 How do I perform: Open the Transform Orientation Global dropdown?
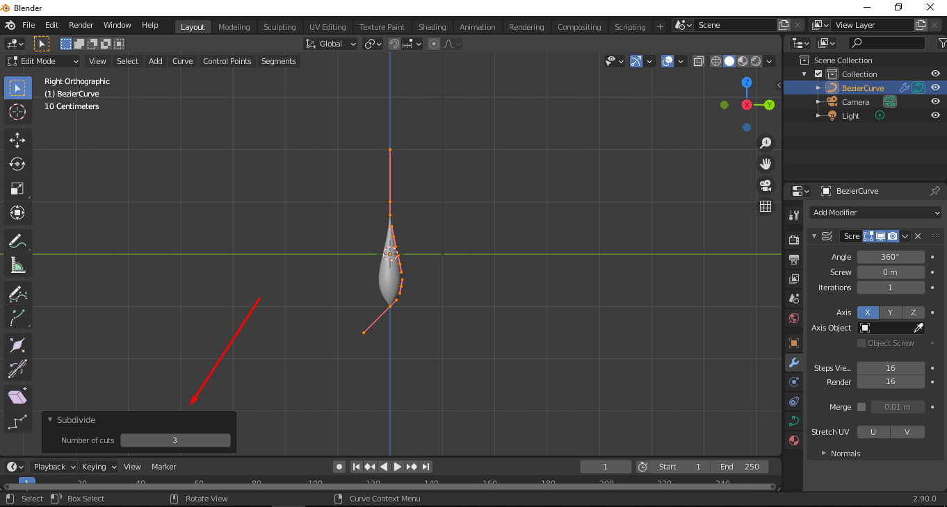tap(330, 44)
